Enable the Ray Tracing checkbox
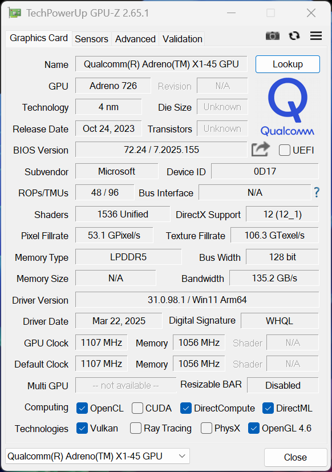 point(136,428)
